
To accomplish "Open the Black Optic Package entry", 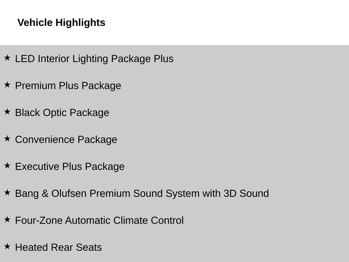I will 62,113.
